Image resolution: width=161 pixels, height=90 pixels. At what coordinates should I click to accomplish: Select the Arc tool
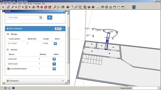point(19,7)
